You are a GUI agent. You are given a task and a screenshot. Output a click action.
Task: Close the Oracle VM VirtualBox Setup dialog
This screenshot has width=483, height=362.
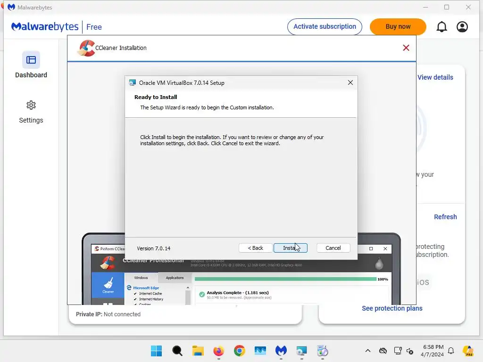[x=350, y=82]
